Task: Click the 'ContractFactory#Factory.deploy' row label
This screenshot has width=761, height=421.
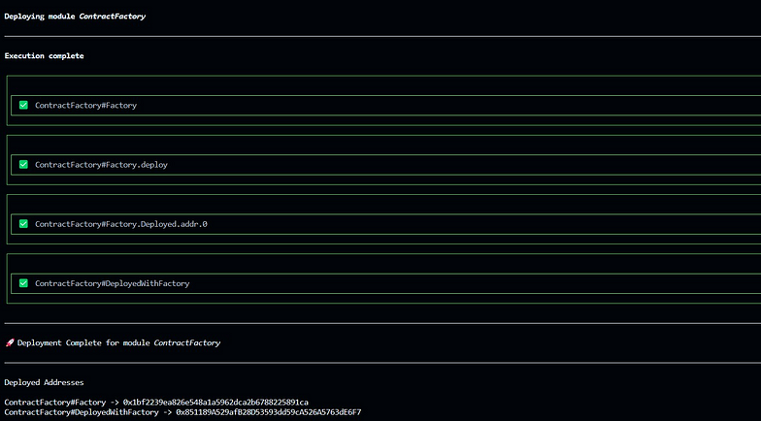Action: tap(101, 165)
